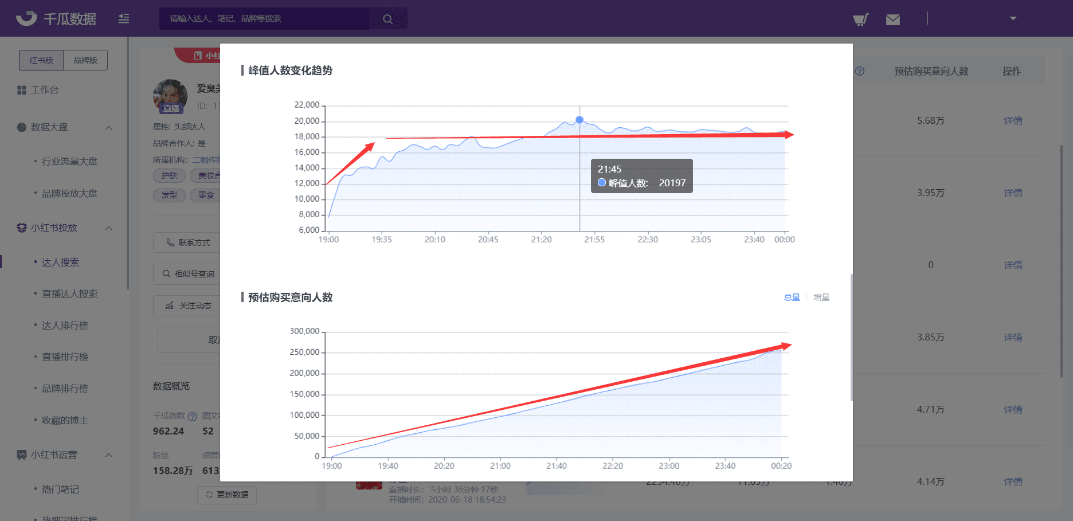Click the 联系方式 button
Image resolution: width=1073 pixels, height=521 pixels.
tap(187, 242)
